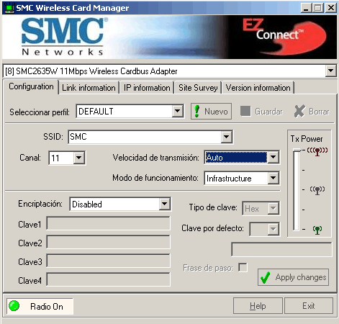Click the medium Tx Power antenna icon
The height and width of the screenshot is (324, 339).
pyautogui.click(x=317, y=190)
